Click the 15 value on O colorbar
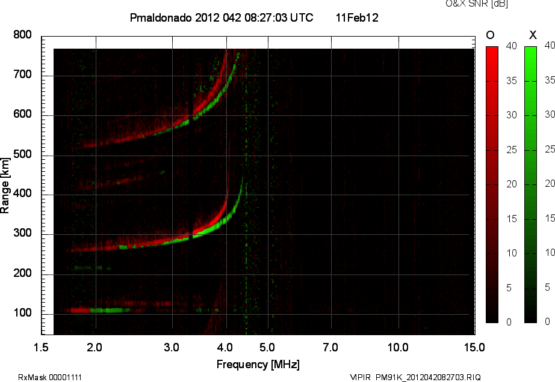Viewport: 555px width, 382px height. coord(512,219)
